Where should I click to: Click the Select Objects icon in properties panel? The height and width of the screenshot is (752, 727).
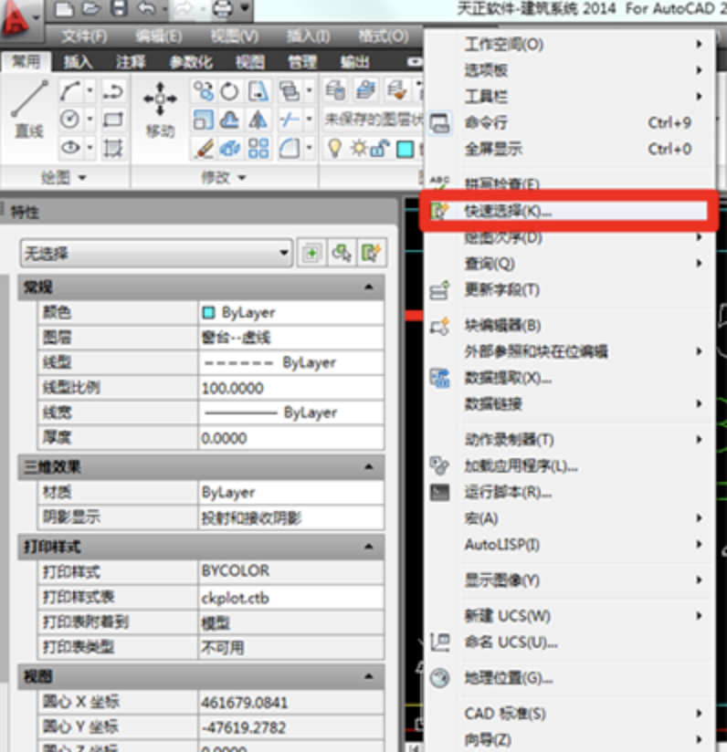click(342, 253)
